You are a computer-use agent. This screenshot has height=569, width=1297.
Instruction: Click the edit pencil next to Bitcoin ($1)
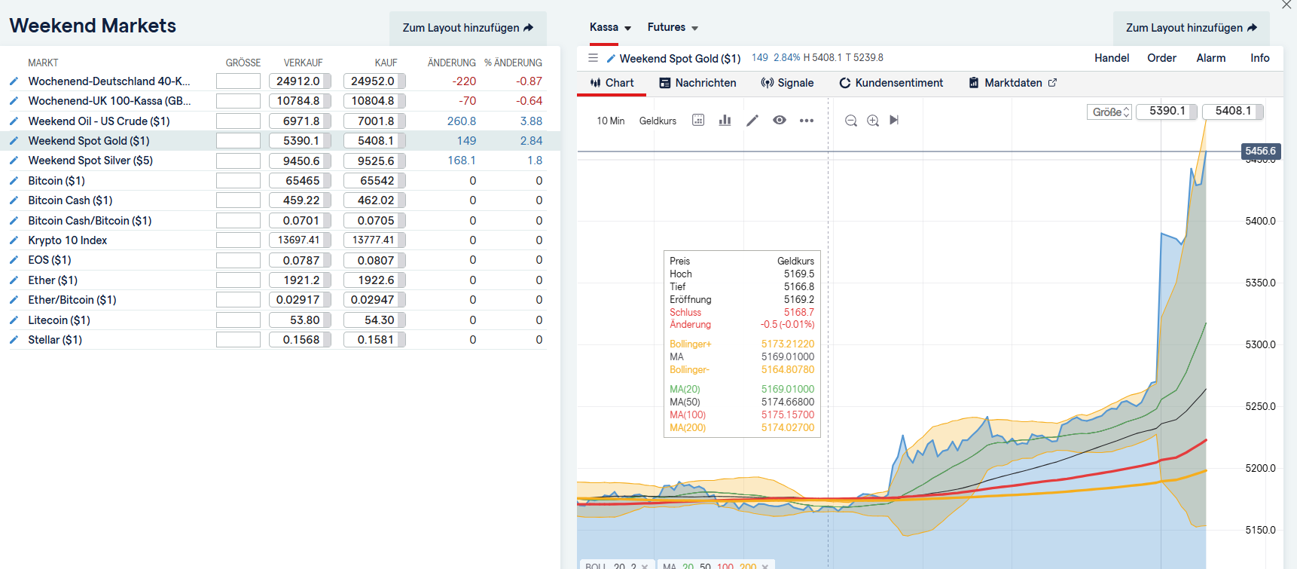(14, 181)
